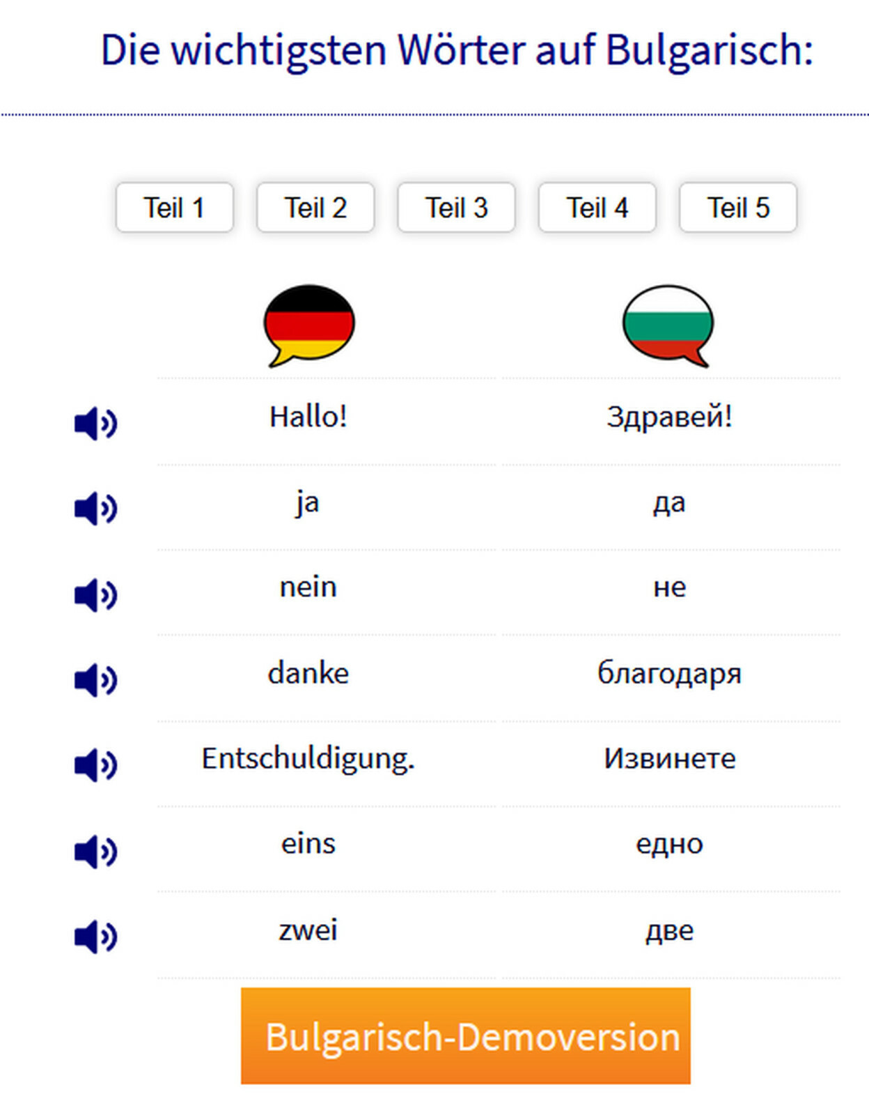This screenshot has height=1115, width=869.
Task: Select Teil 3 tab
Action: (x=456, y=208)
